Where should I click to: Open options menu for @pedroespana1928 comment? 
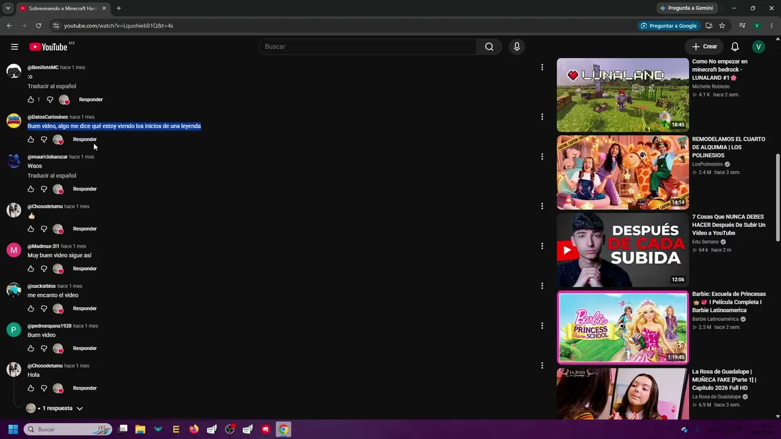tap(542, 326)
